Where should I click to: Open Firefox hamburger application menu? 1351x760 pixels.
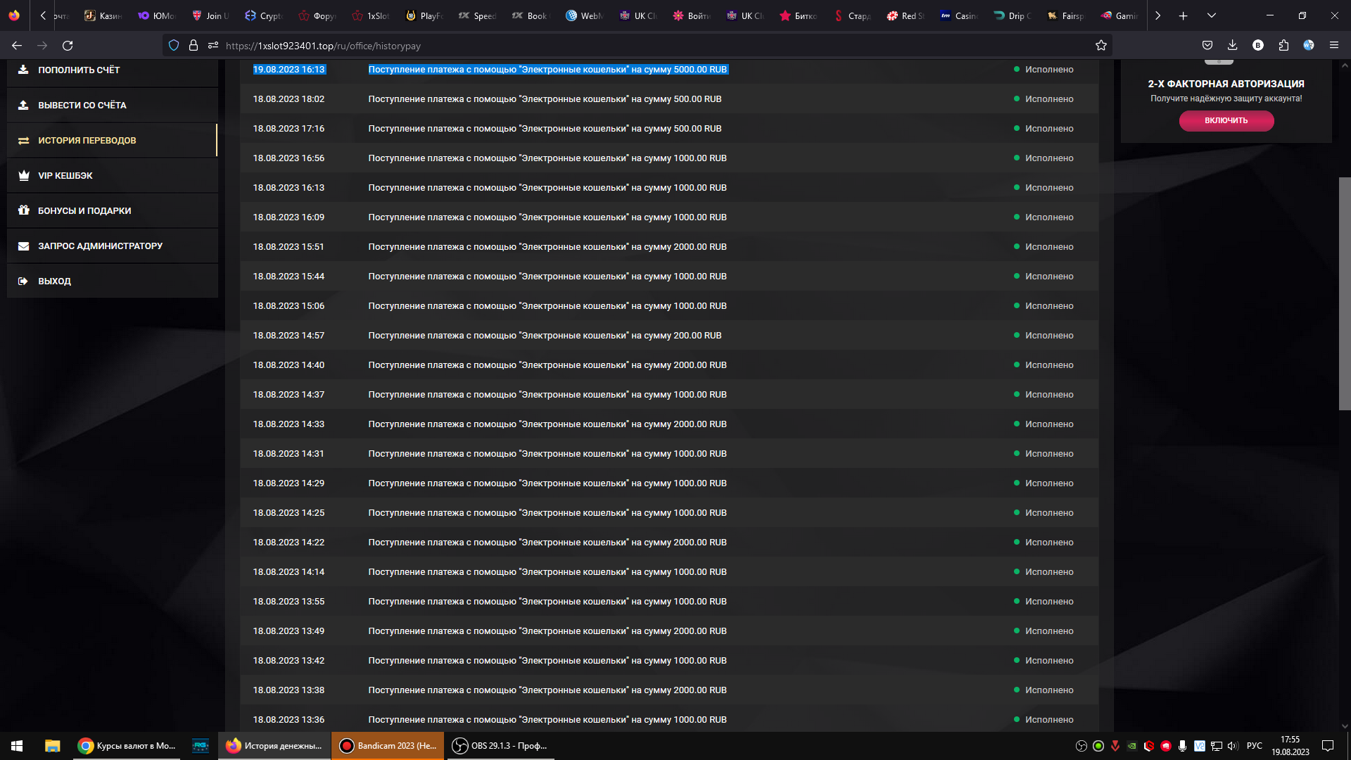pyautogui.click(x=1333, y=46)
